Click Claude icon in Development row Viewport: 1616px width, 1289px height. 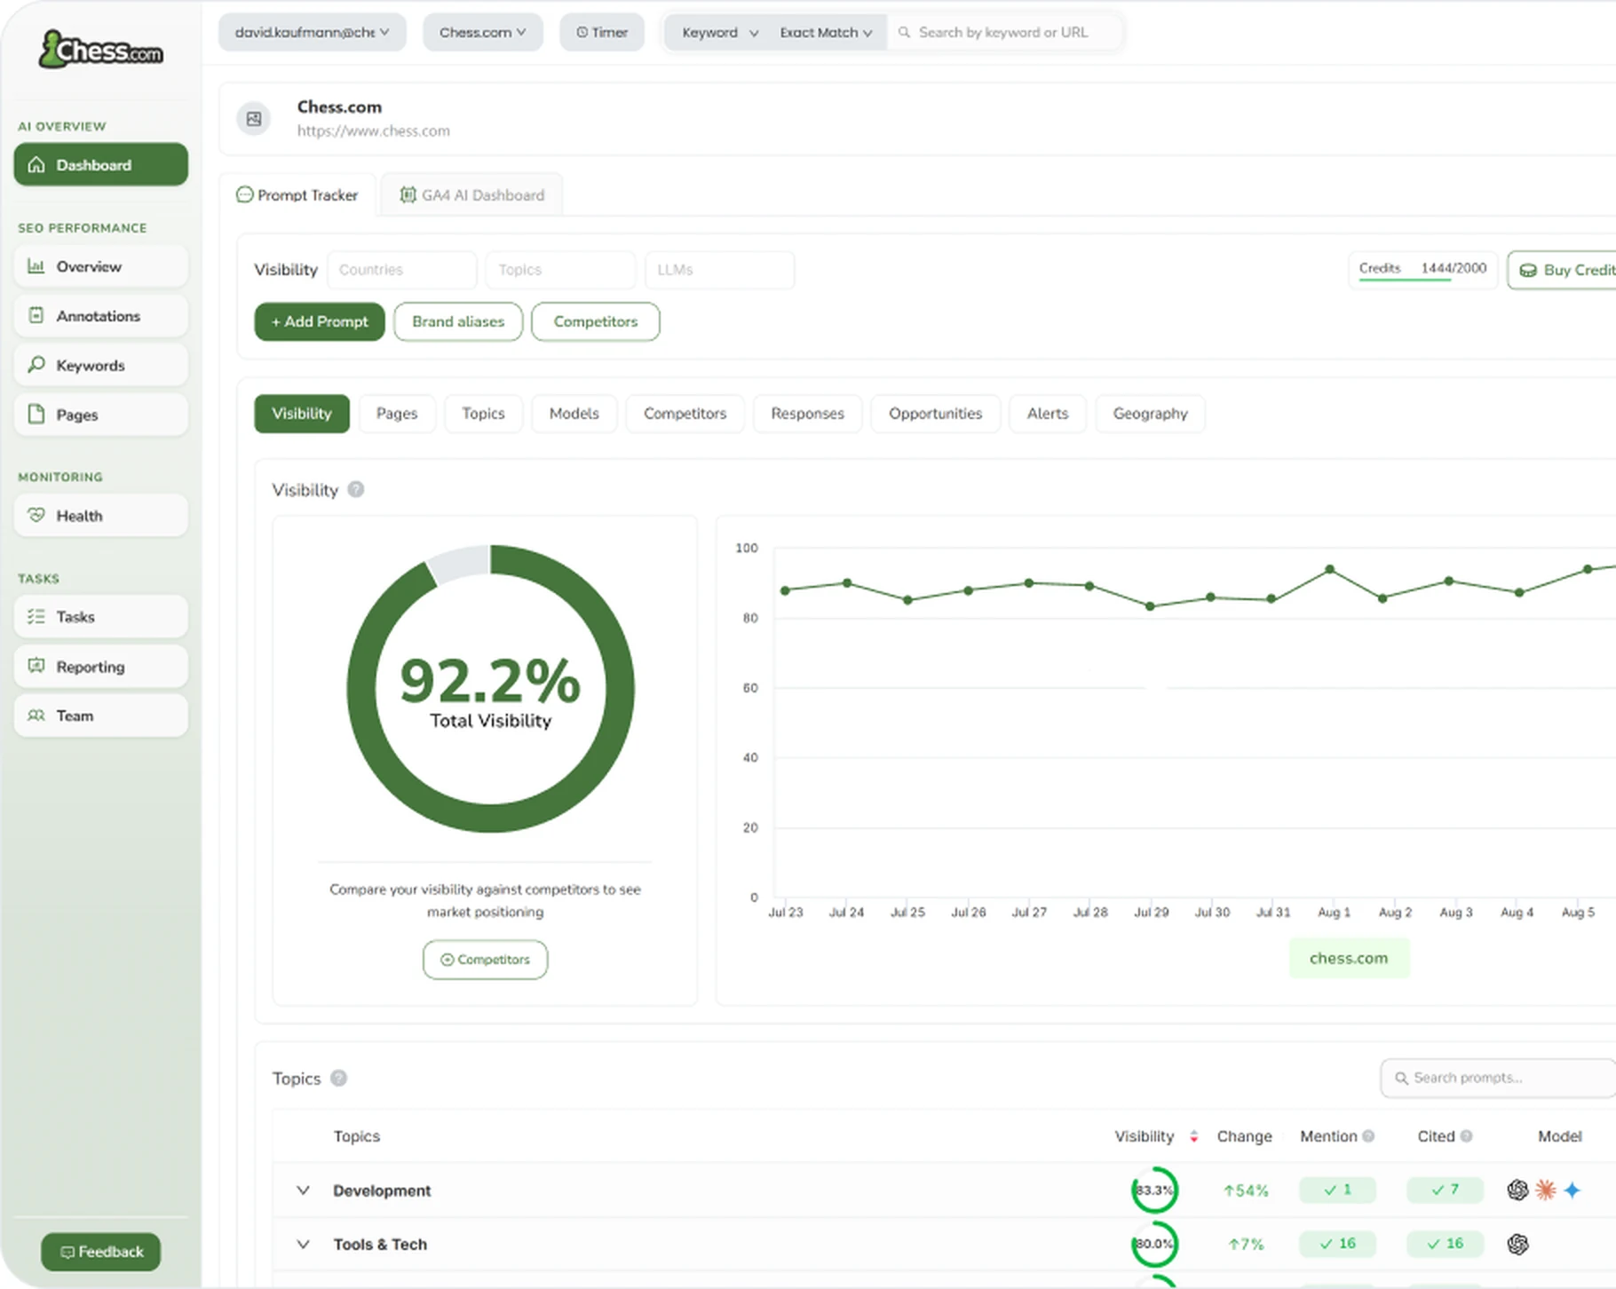tap(1546, 1190)
